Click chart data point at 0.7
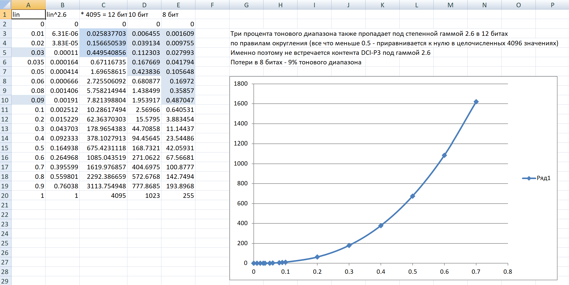The image size is (569, 285). [476, 102]
